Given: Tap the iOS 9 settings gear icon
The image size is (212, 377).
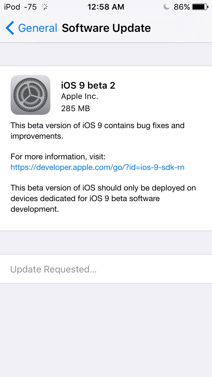Looking at the screenshot, I should tap(30, 95).
